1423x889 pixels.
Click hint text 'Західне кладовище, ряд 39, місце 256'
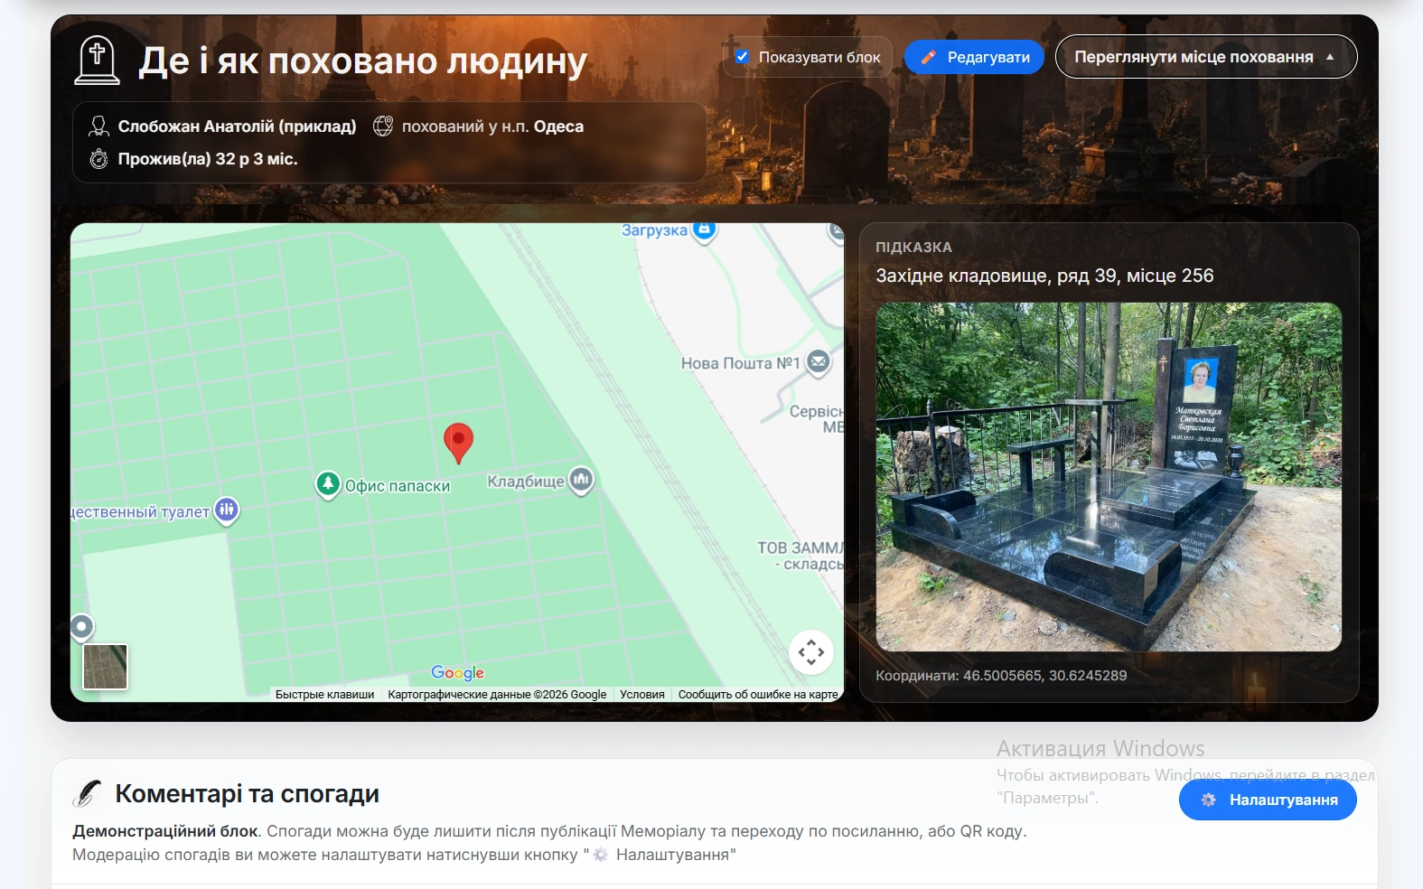click(x=1044, y=276)
